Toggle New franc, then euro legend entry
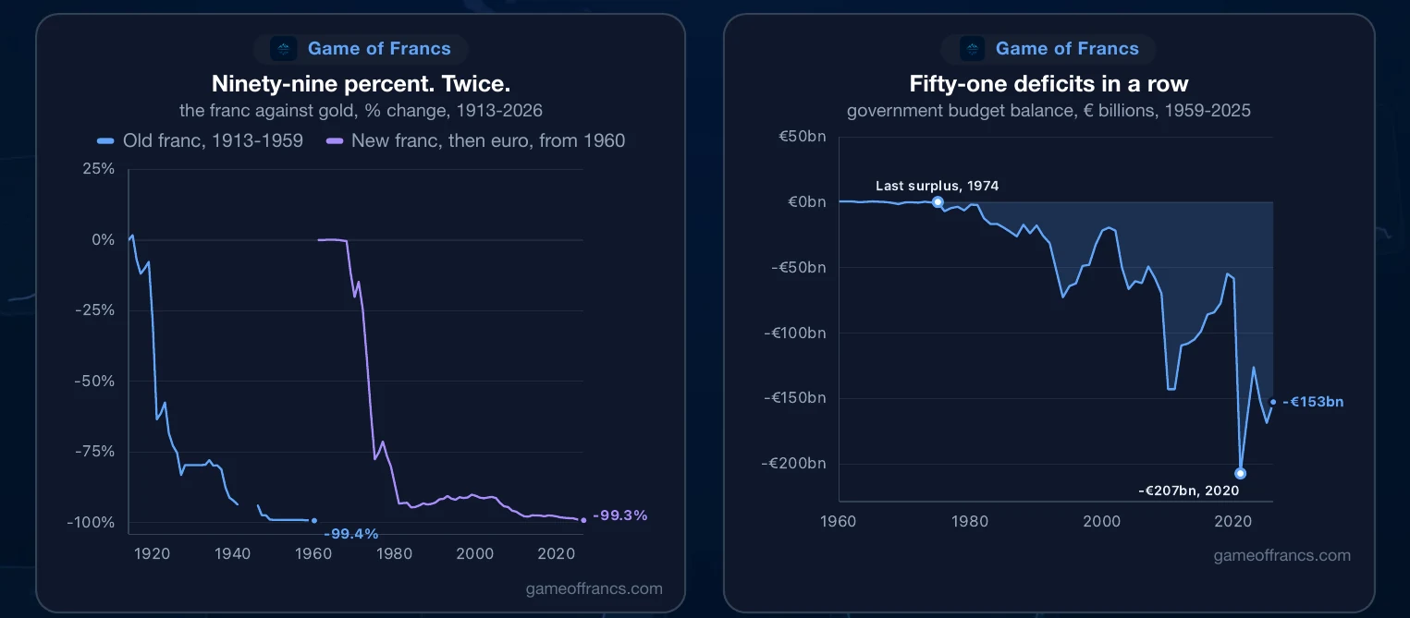1410x618 pixels. [476, 140]
